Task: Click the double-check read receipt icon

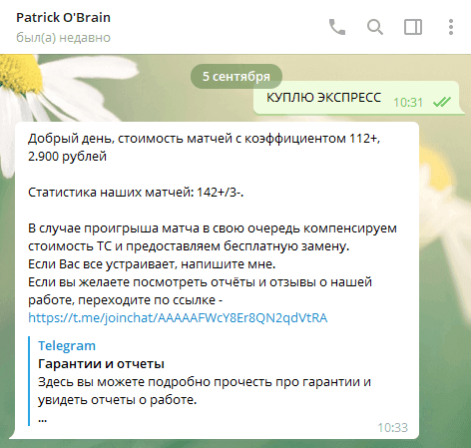Action: [442, 102]
